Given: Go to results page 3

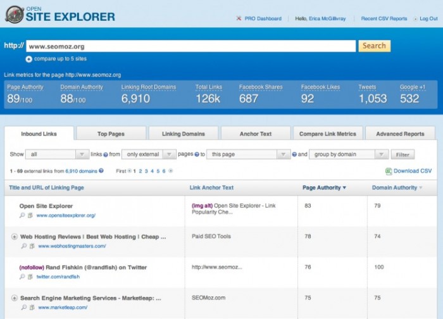Looking at the screenshot, I should click(146, 171).
